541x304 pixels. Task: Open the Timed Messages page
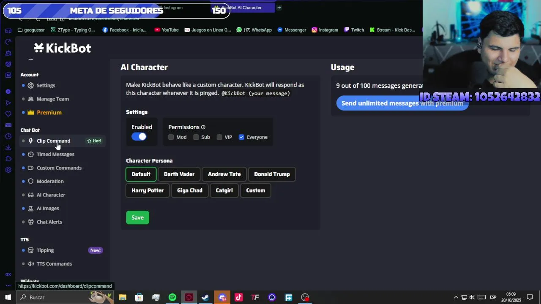(x=55, y=154)
